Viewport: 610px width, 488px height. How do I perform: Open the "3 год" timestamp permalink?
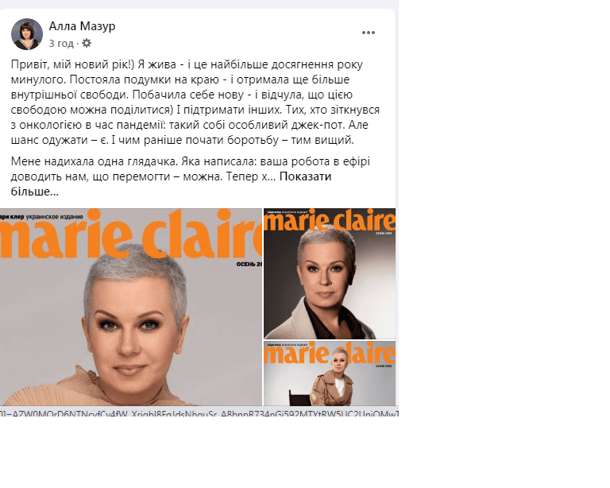[x=61, y=44]
